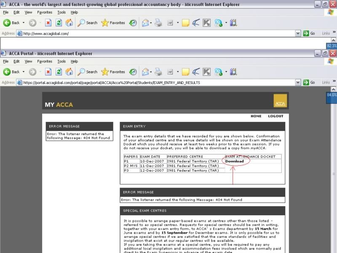
Task: Stop page loading in ACCA Portal window
Action: point(48,72)
